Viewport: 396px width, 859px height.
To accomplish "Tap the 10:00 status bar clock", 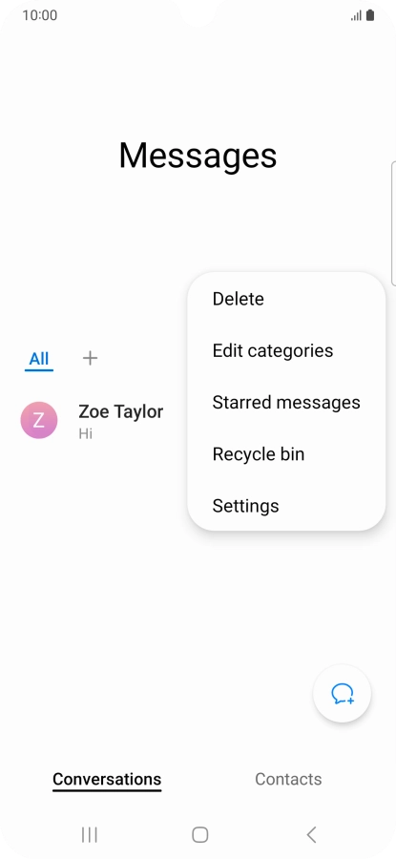I will [x=39, y=15].
